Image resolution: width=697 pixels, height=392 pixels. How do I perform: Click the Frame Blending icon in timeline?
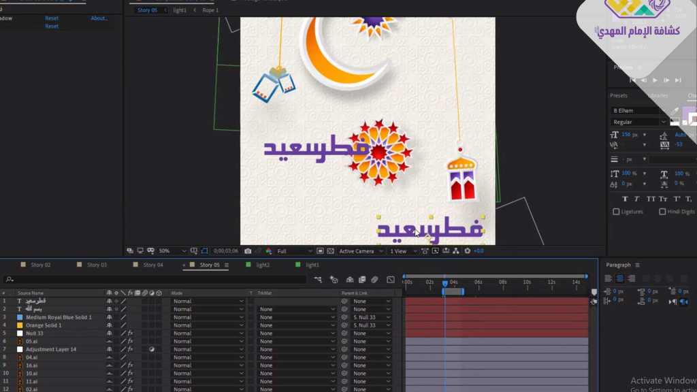point(362,280)
